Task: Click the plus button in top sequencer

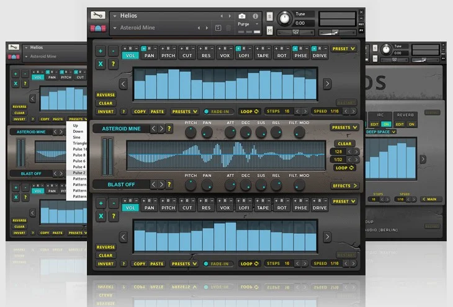Action: (x=101, y=51)
